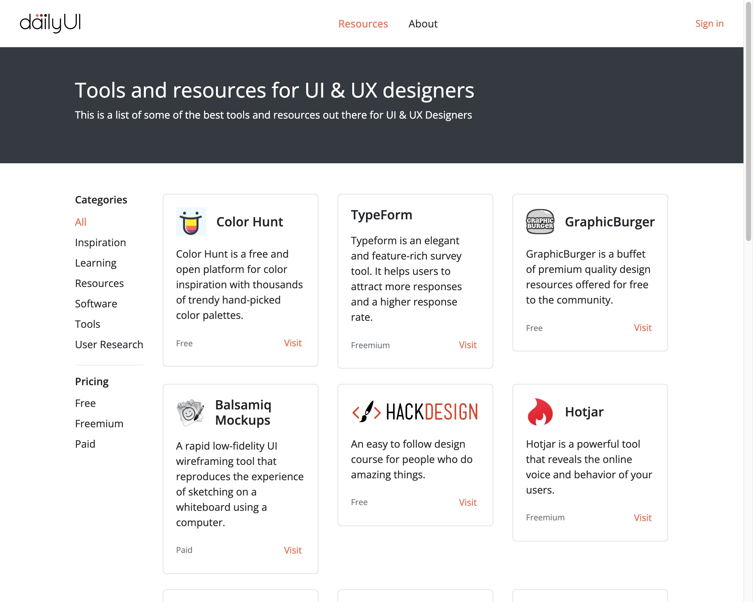Select the All category filter
Viewport: 753px width, 602px height.
pyautogui.click(x=81, y=222)
